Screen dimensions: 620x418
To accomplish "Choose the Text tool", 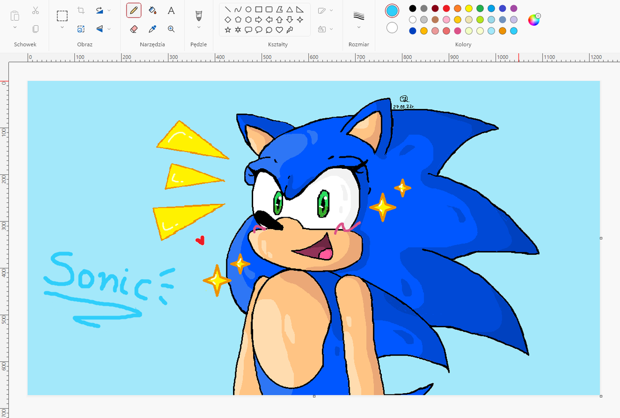I will [x=171, y=10].
